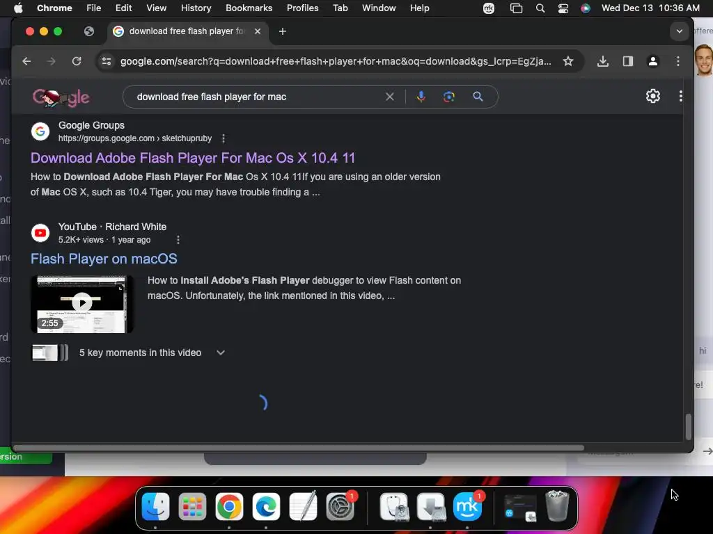Open Launchpad from the Dock

(x=192, y=507)
